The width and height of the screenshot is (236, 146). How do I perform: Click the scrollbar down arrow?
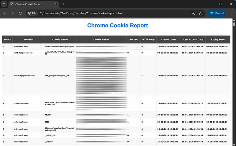pyautogui.click(x=234, y=144)
